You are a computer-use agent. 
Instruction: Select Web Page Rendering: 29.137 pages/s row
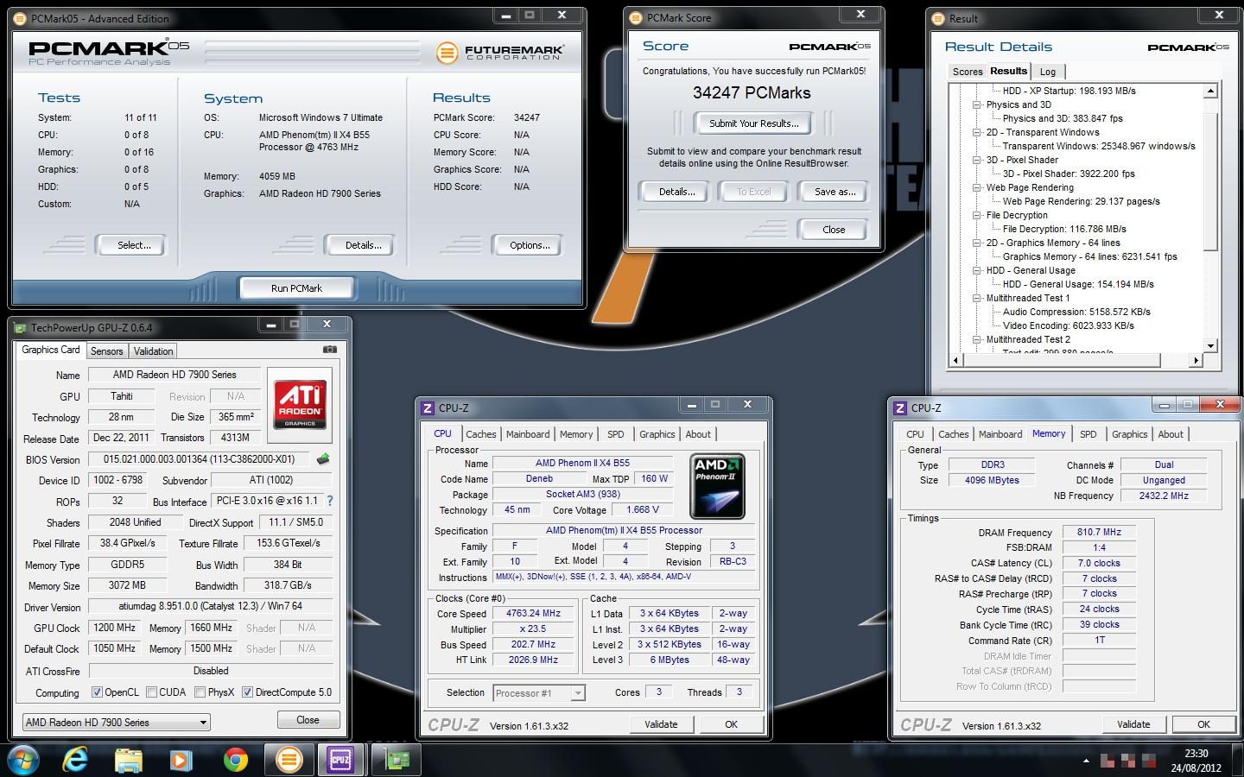1081,201
